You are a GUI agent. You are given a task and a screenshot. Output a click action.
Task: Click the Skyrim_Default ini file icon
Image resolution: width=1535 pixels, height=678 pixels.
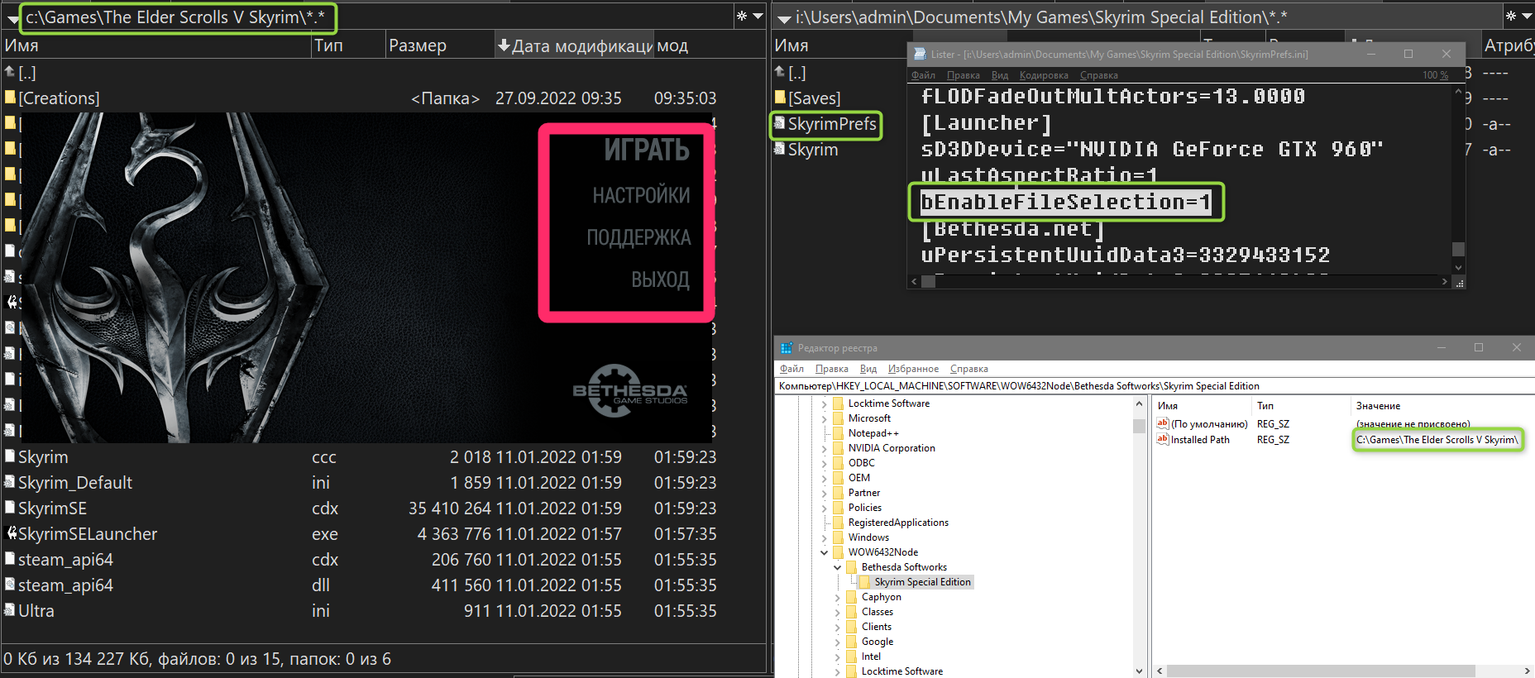10,482
